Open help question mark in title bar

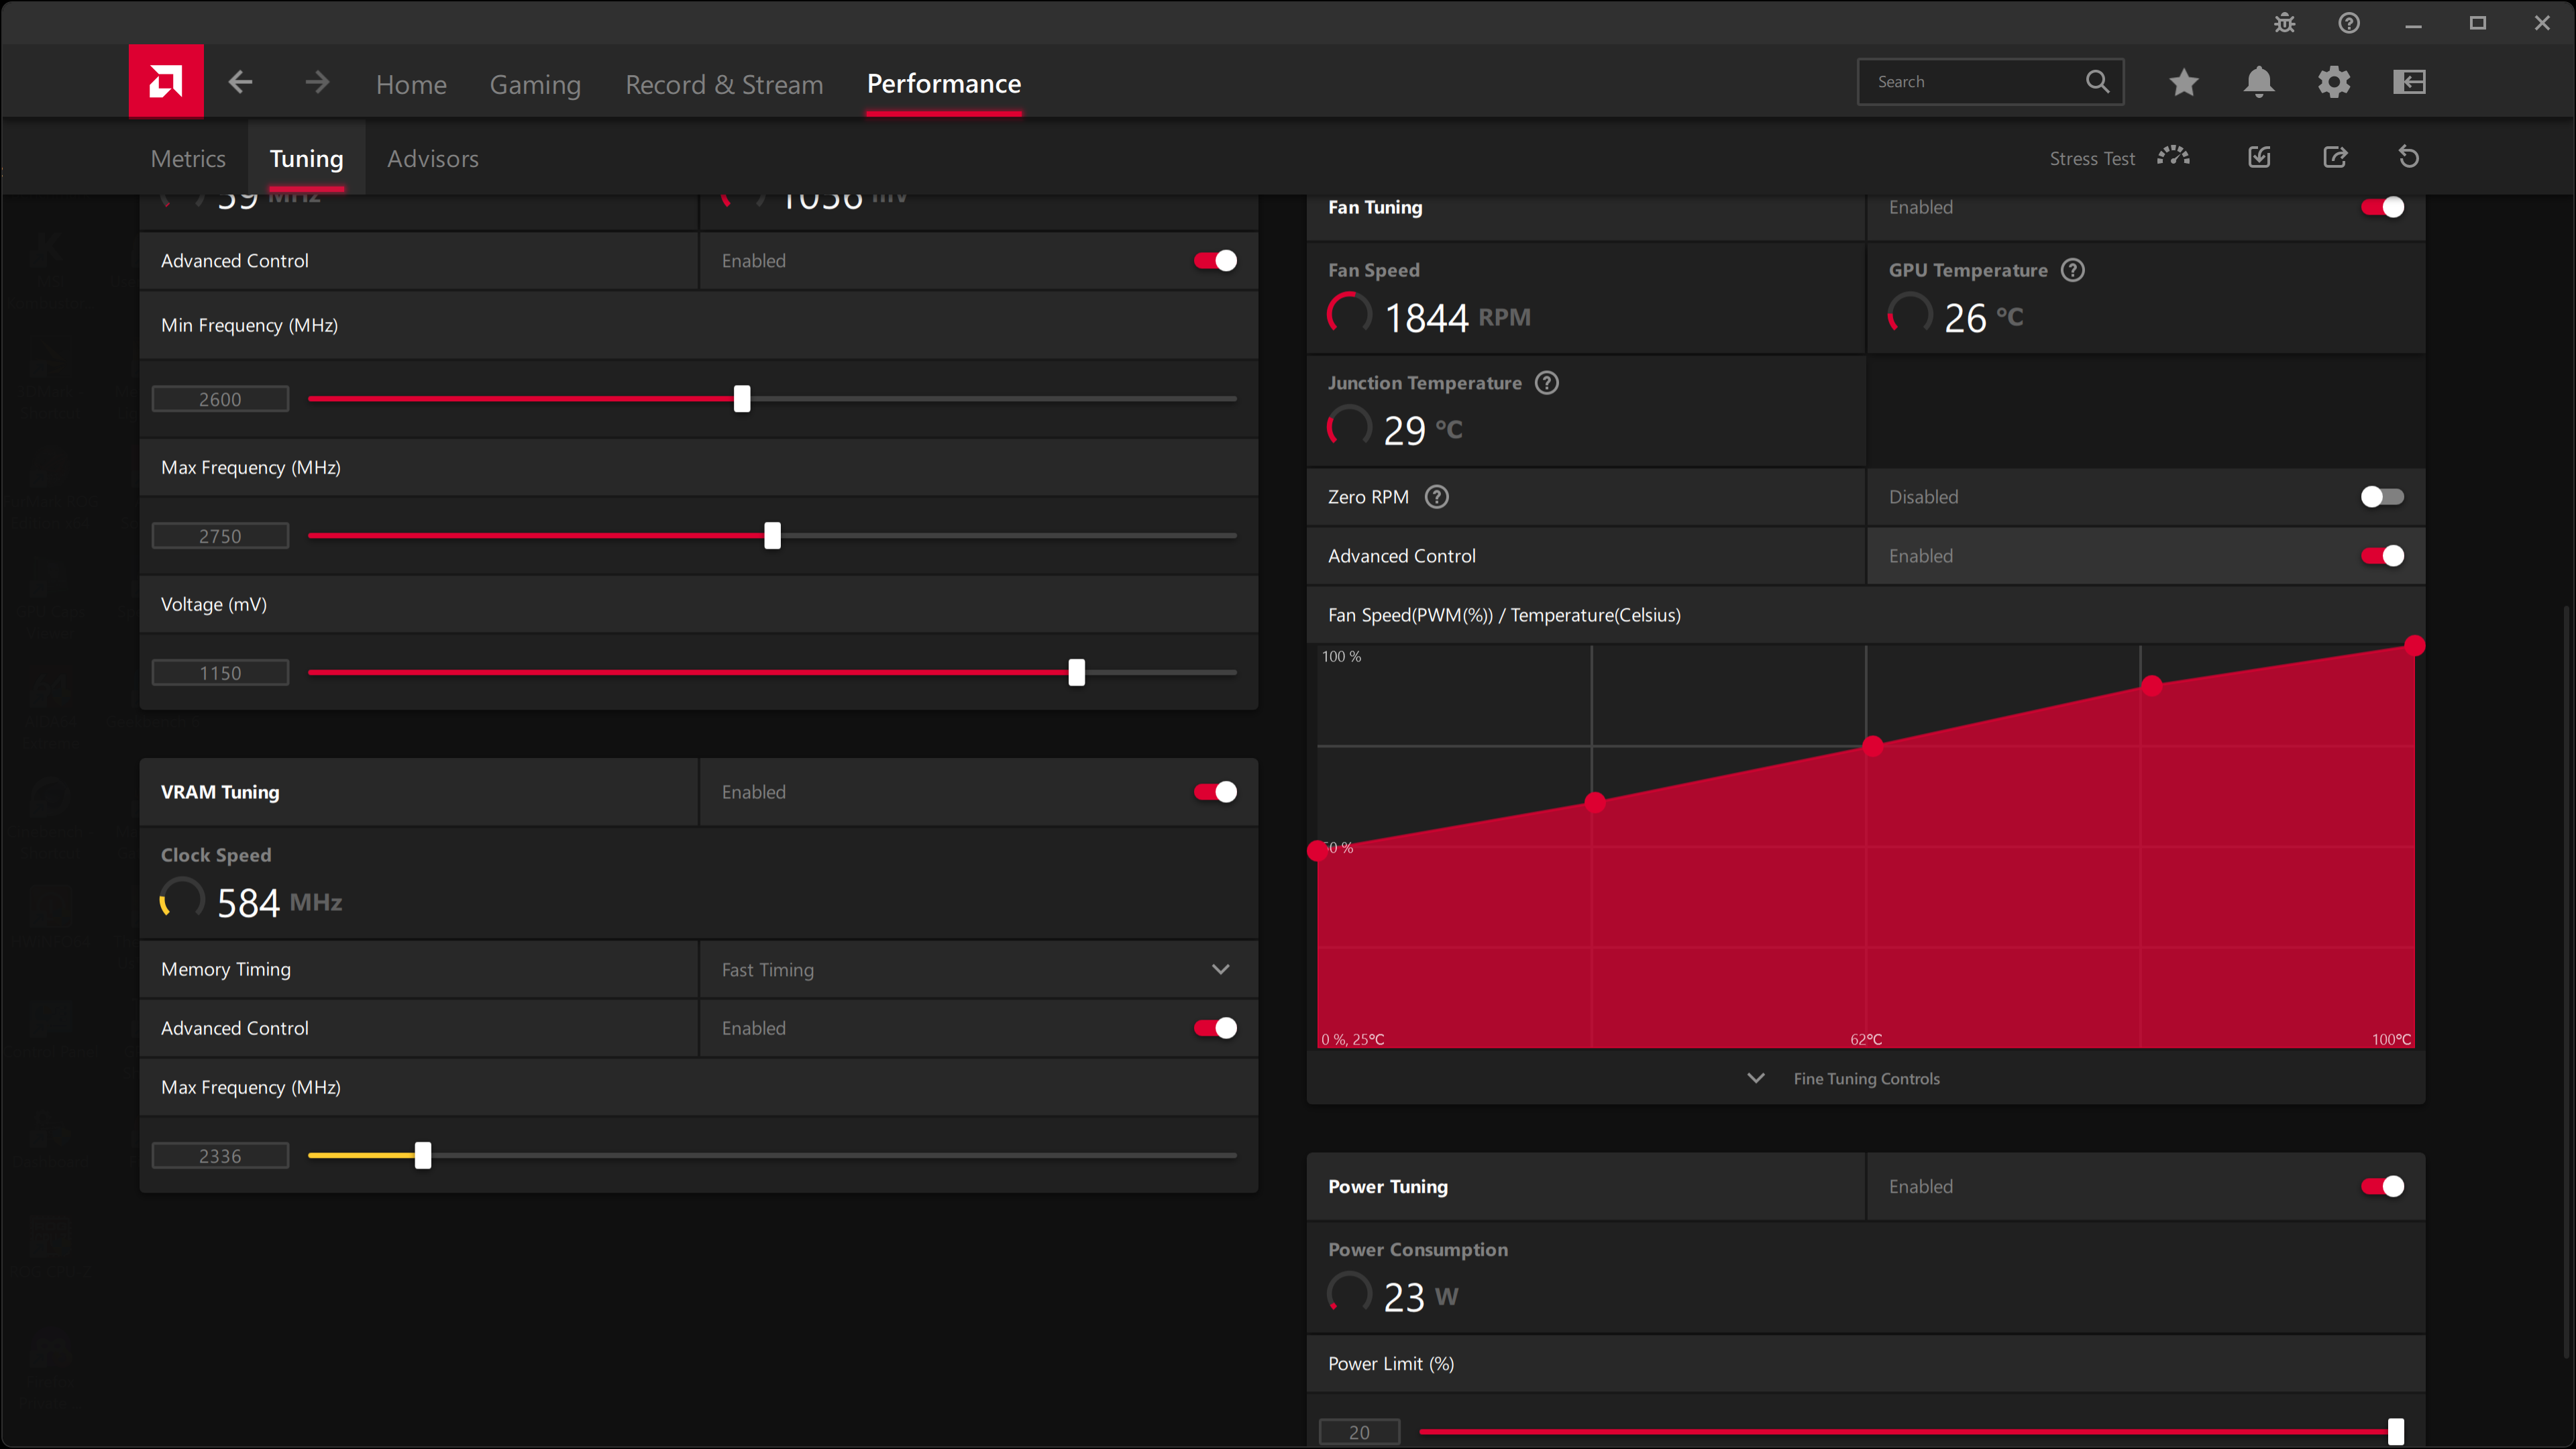click(x=2349, y=23)
